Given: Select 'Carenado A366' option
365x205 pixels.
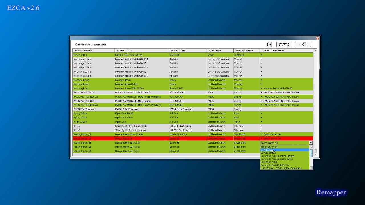Looking at the screenshot, I should point(285,162).
